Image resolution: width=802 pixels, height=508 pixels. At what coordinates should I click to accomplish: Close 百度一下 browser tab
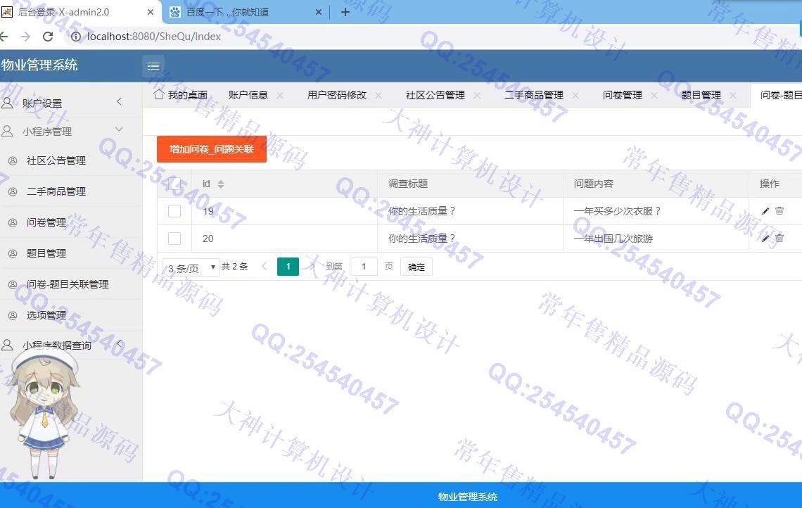(318, 12)
